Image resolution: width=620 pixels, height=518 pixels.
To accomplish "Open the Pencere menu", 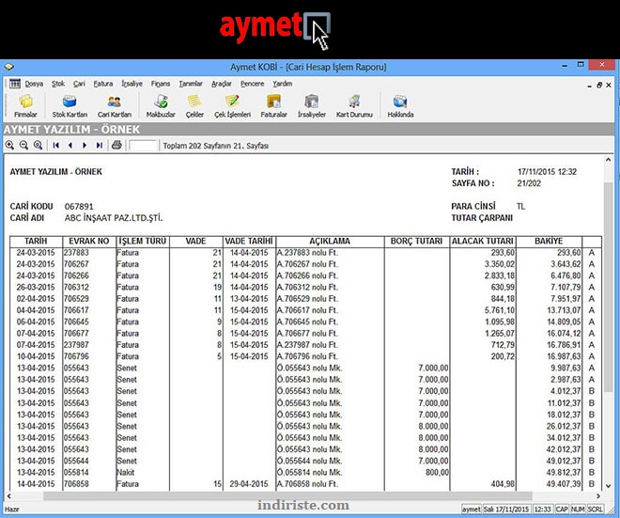I will click(x=253, y=84).
